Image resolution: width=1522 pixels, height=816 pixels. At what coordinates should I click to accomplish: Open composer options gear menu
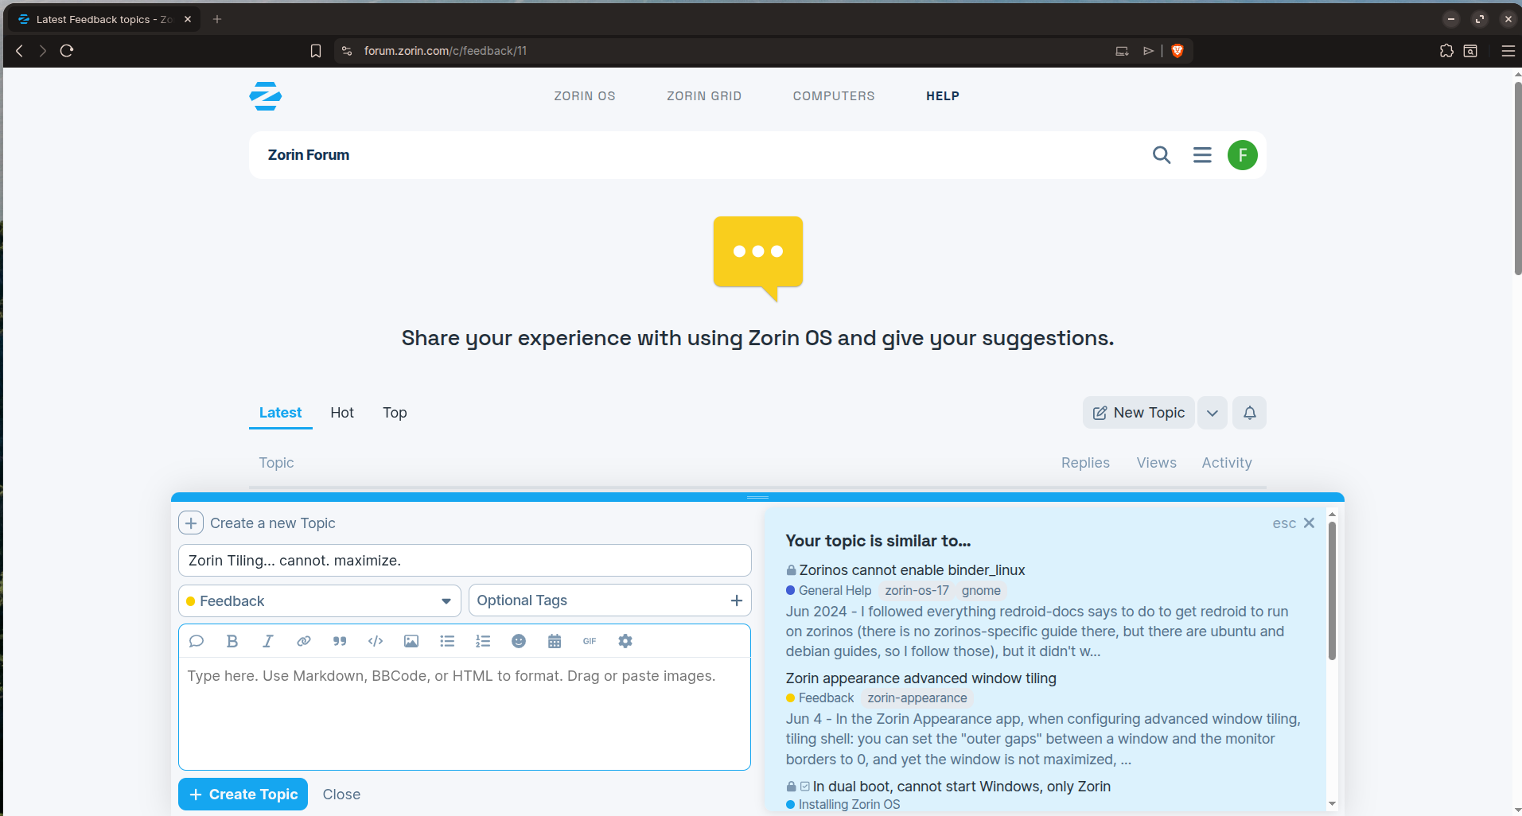(x=625, y=641)
